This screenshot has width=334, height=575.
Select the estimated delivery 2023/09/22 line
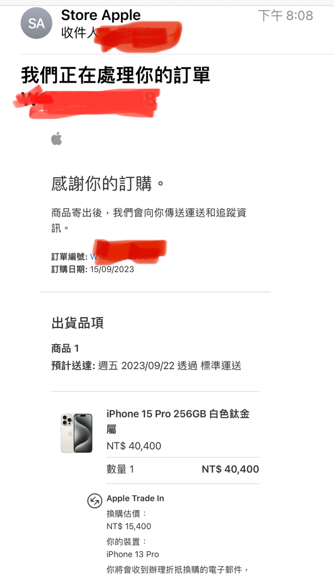(146, 366)
